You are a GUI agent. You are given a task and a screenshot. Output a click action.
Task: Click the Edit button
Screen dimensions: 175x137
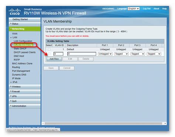[70, 59]
